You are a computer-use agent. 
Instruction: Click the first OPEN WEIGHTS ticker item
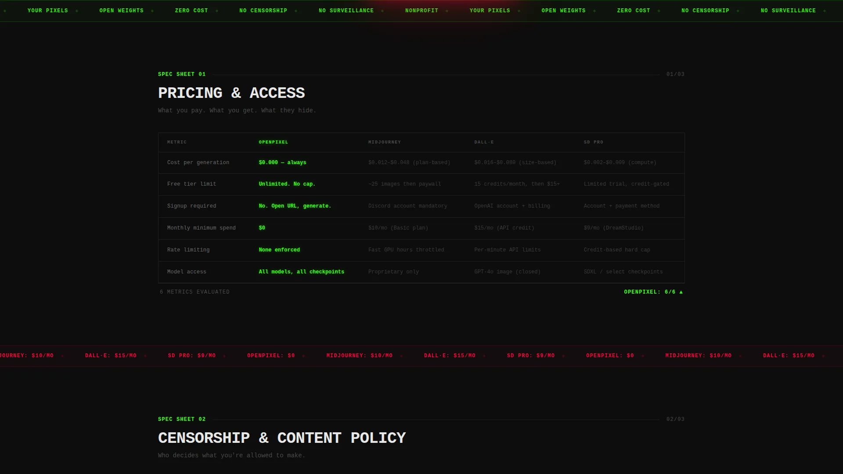pyautogui.click(x=121, y=11)
